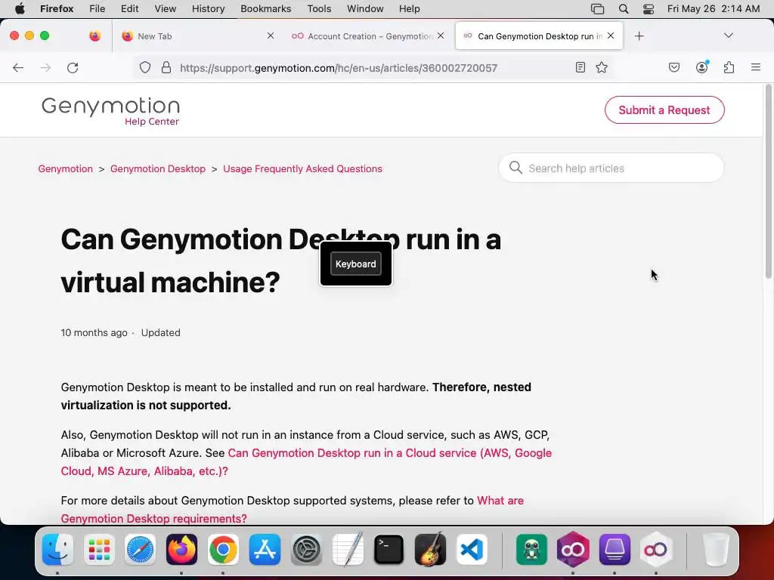
Task: Reload the current page
Action: (73, 67)
